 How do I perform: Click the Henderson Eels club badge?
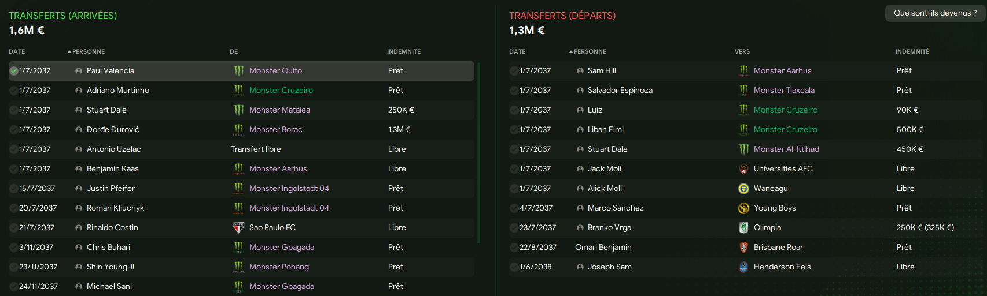(743, 267)
